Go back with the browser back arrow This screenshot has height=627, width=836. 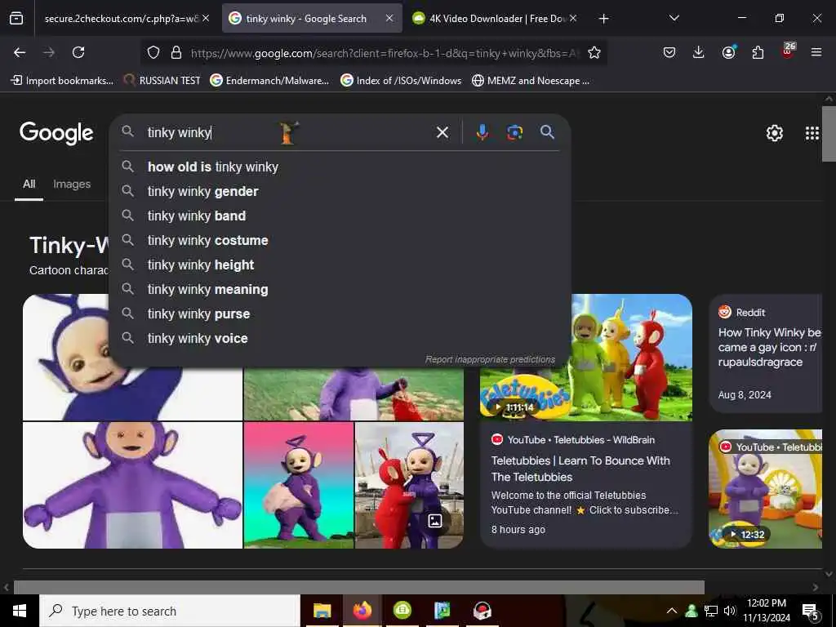point(20,52)
